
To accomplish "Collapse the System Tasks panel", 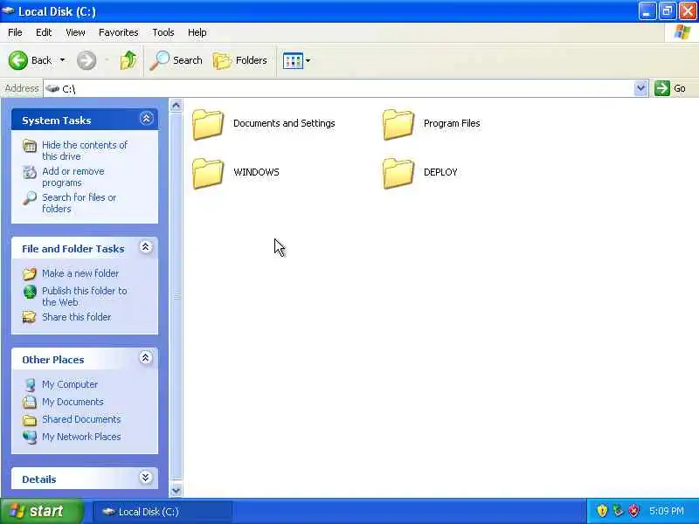I will [146, 119].
